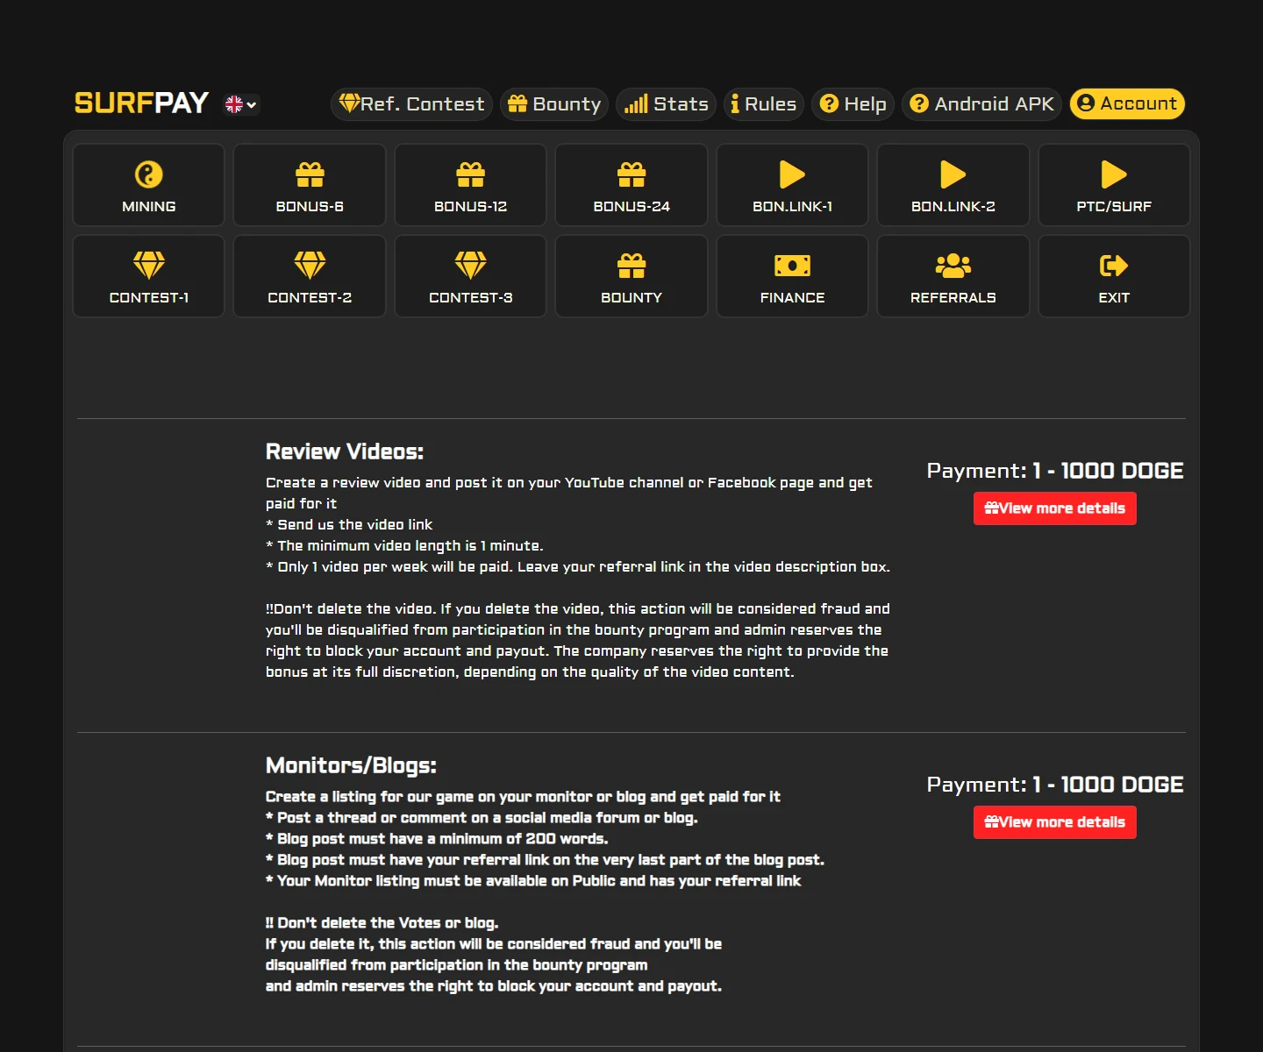Open the Rules navigation item

(763, 104)
